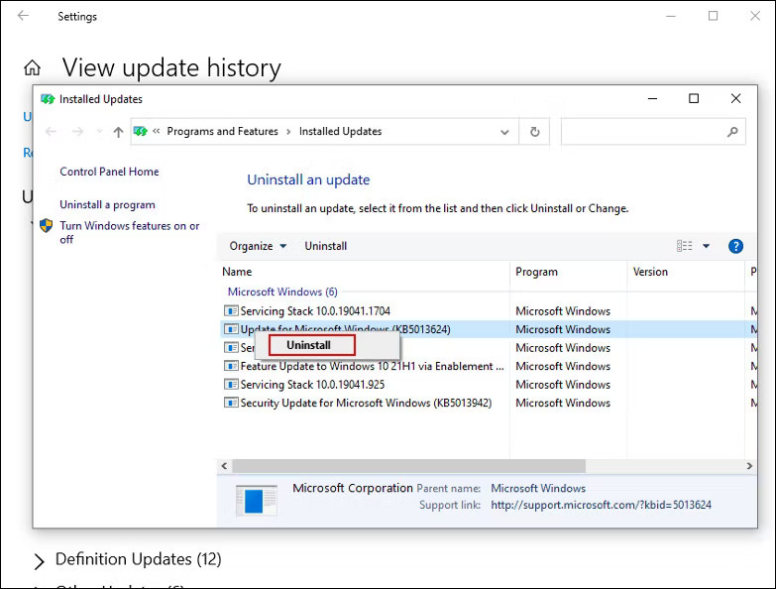The image size is (776, 589).
Task: Go up one level with up arrow
Action: pos(119,132)
